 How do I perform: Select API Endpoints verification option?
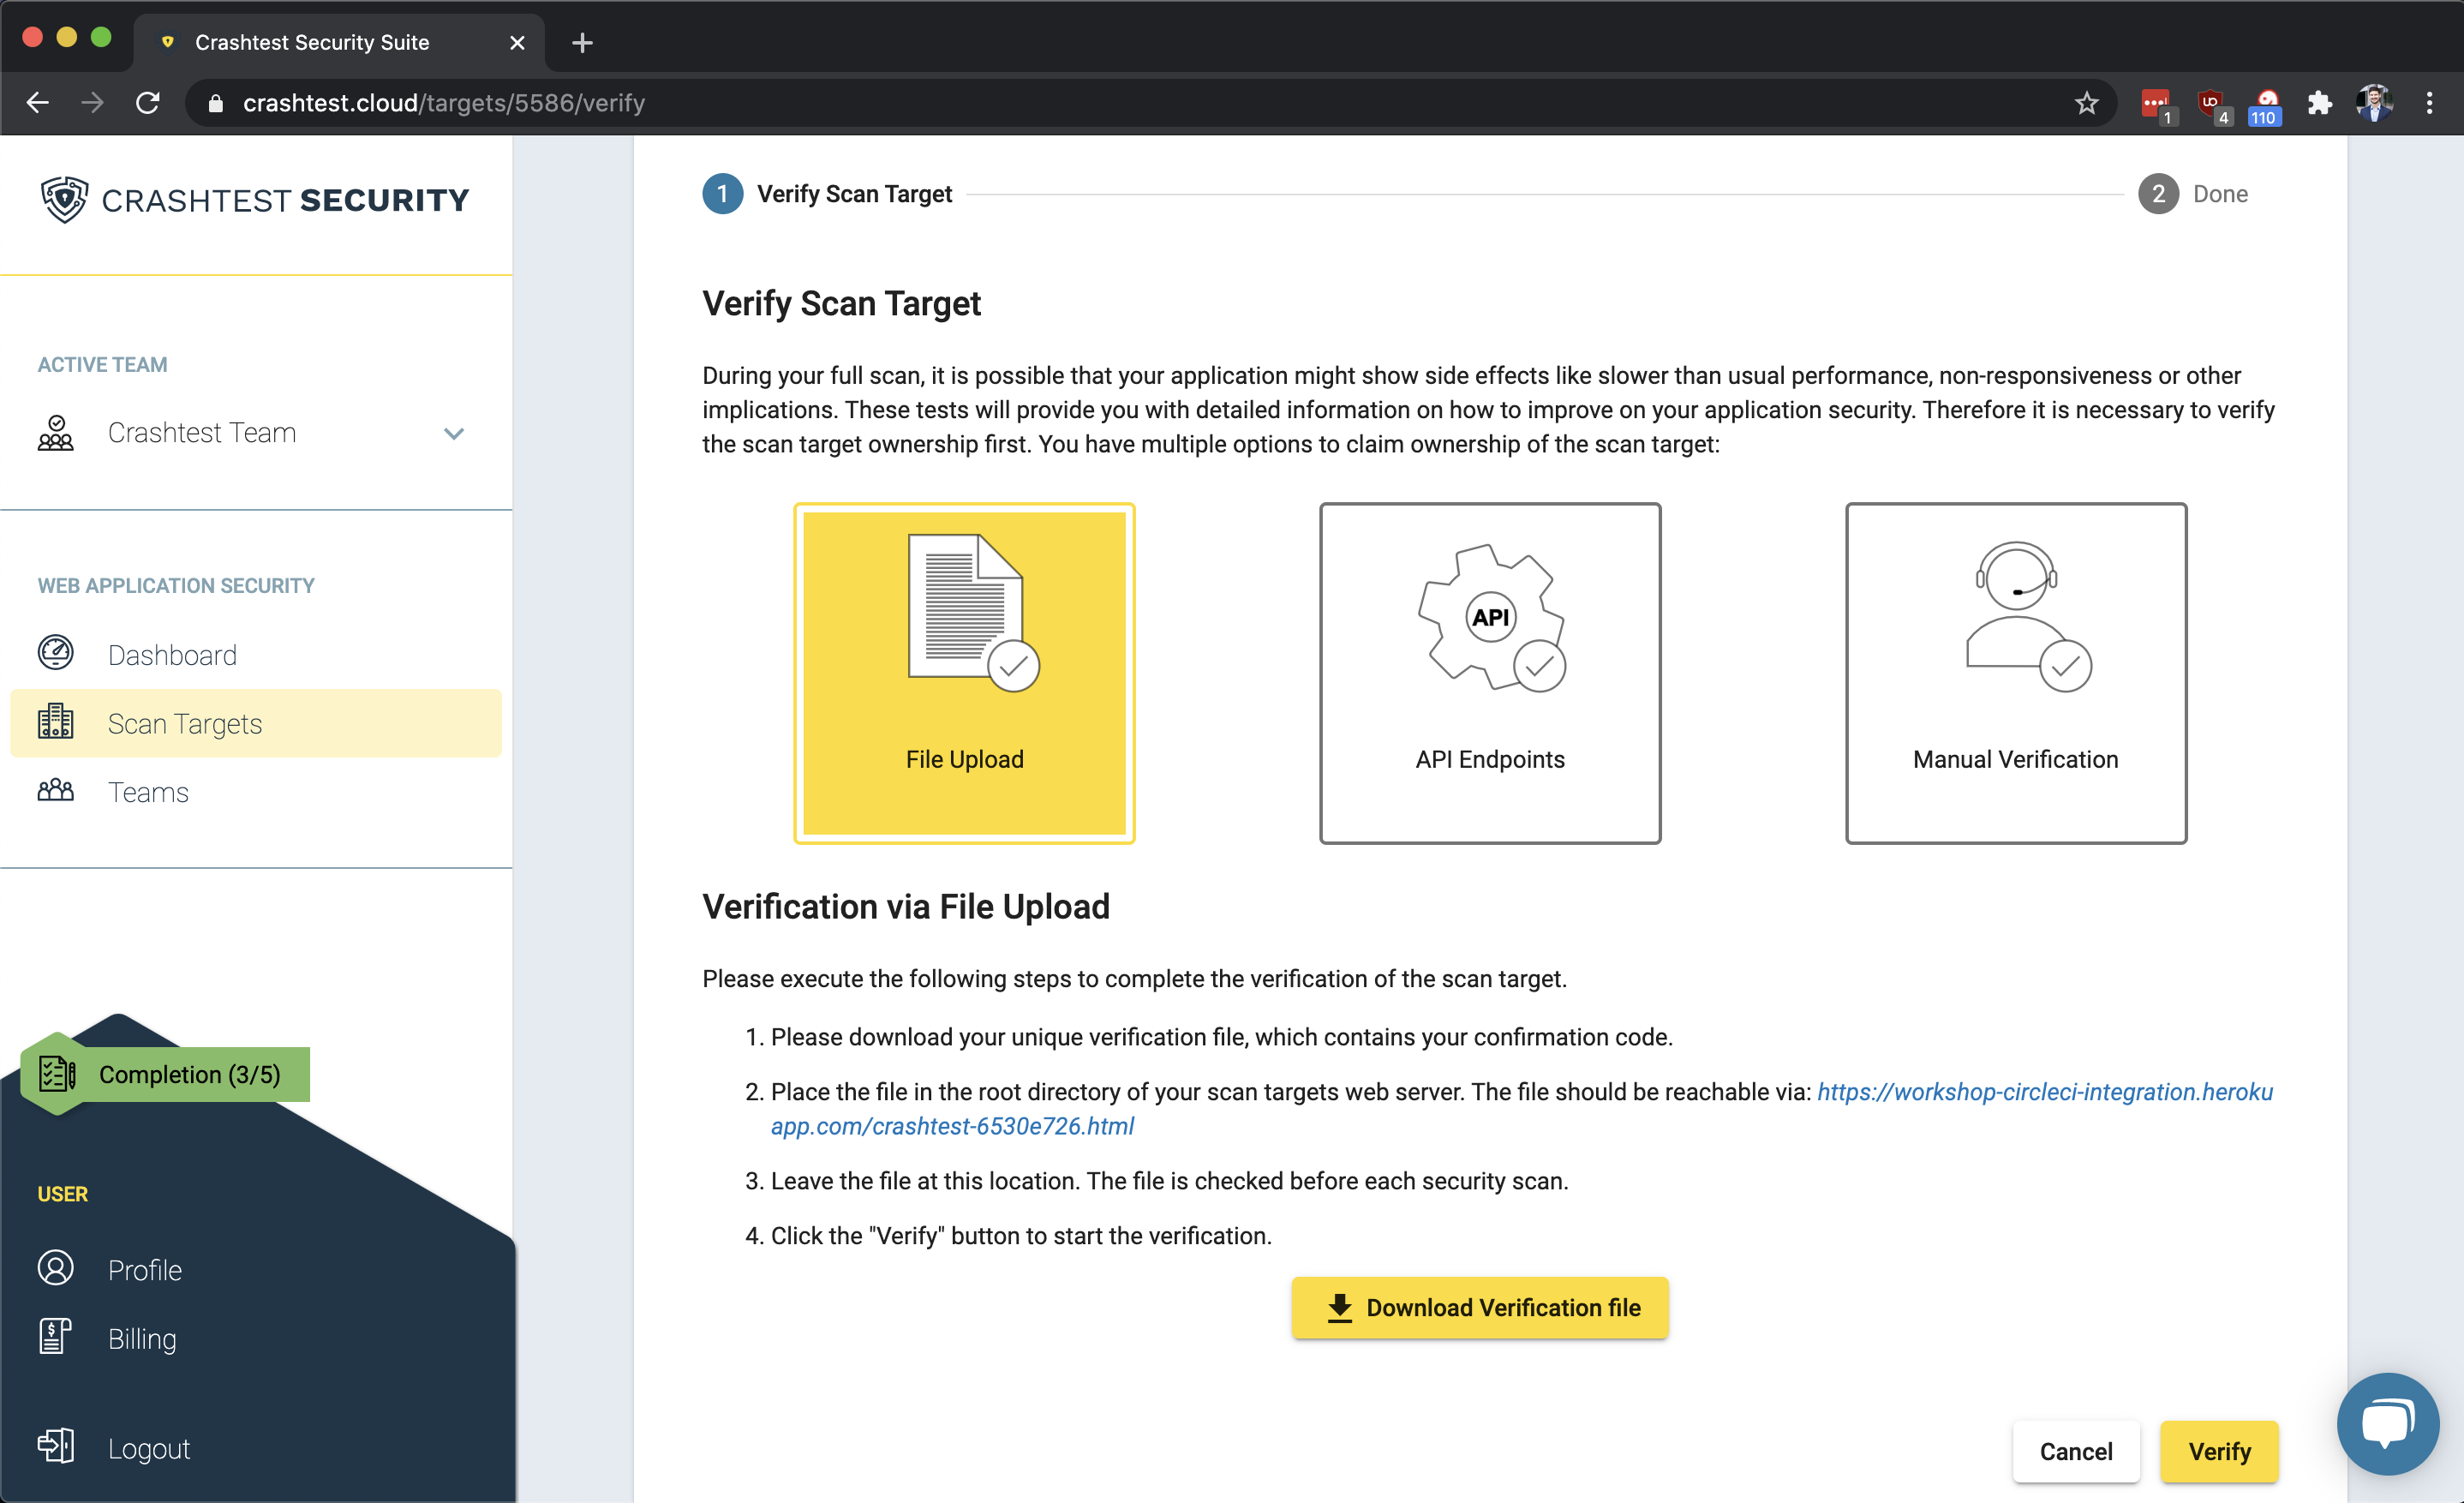click(1490, 673)
